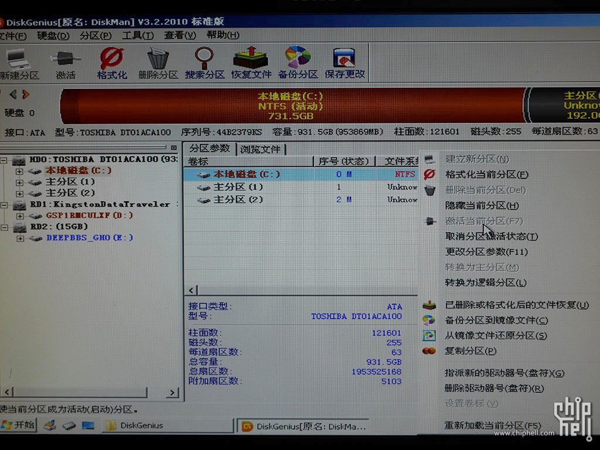Click the pin icon atop tree panel
Viewport: 600px width, 450px height.
[x=173, y=147]
